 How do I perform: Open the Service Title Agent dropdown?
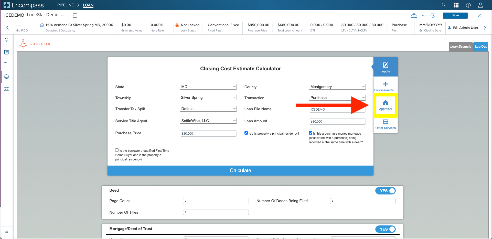208,121
